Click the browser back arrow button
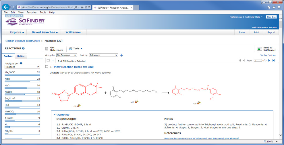 (6, 7)
